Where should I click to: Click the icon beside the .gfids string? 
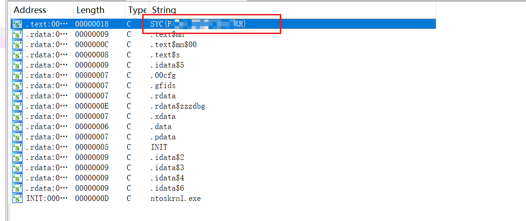click(17, 86)
